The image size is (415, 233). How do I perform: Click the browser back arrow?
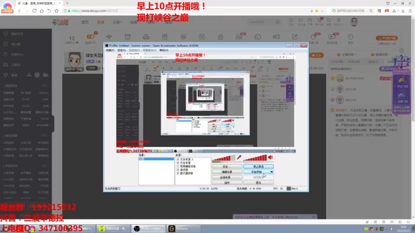tap(19, 11)
